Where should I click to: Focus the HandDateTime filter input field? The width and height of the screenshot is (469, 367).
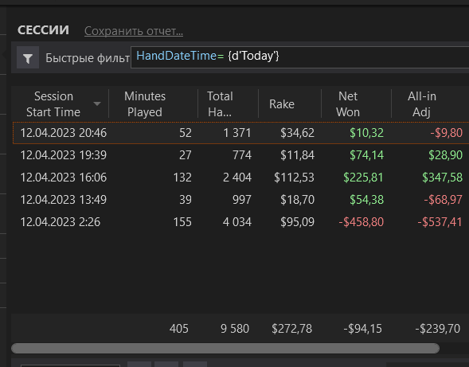[x=299, y=57]
